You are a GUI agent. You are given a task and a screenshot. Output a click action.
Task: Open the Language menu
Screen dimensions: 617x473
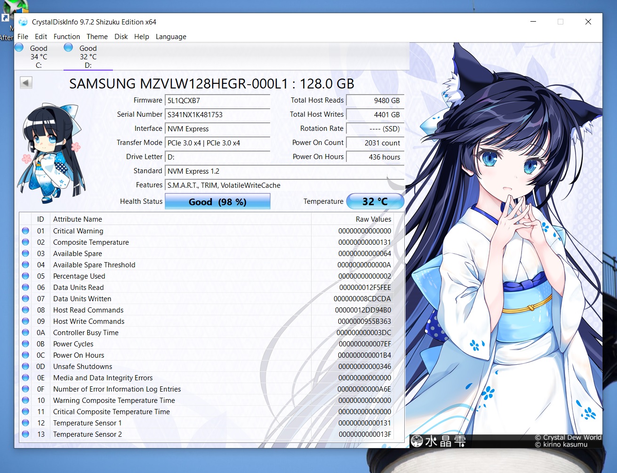171,37
